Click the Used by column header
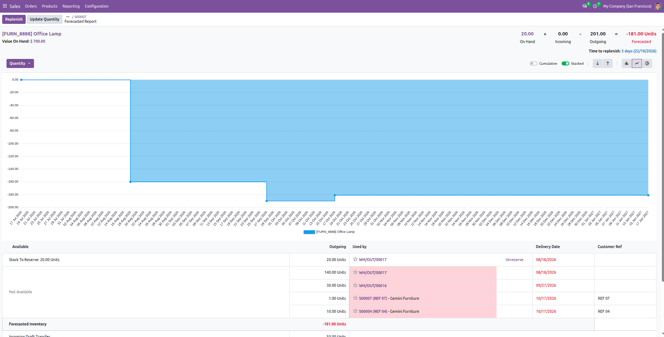 pos(359,247)
